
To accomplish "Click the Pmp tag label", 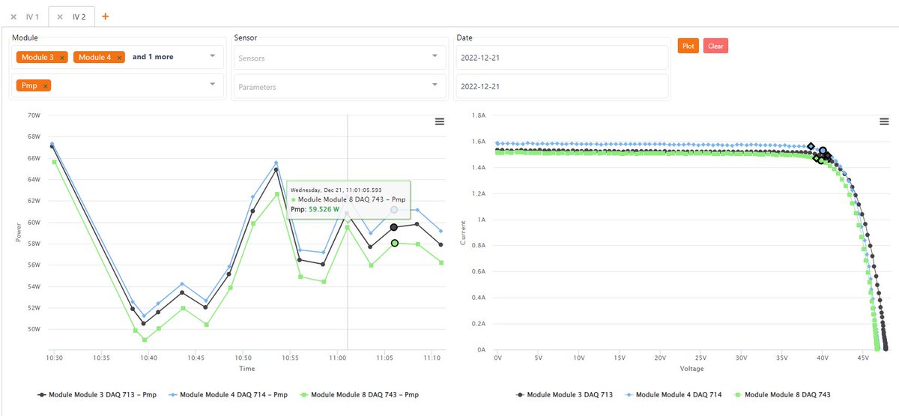I will point(29,86).
